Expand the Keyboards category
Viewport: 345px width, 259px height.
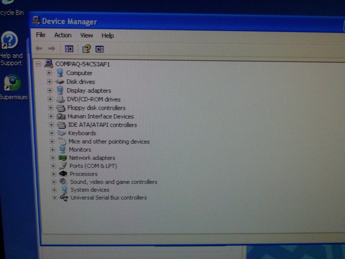pyautogui.click(x=52, y=133)
